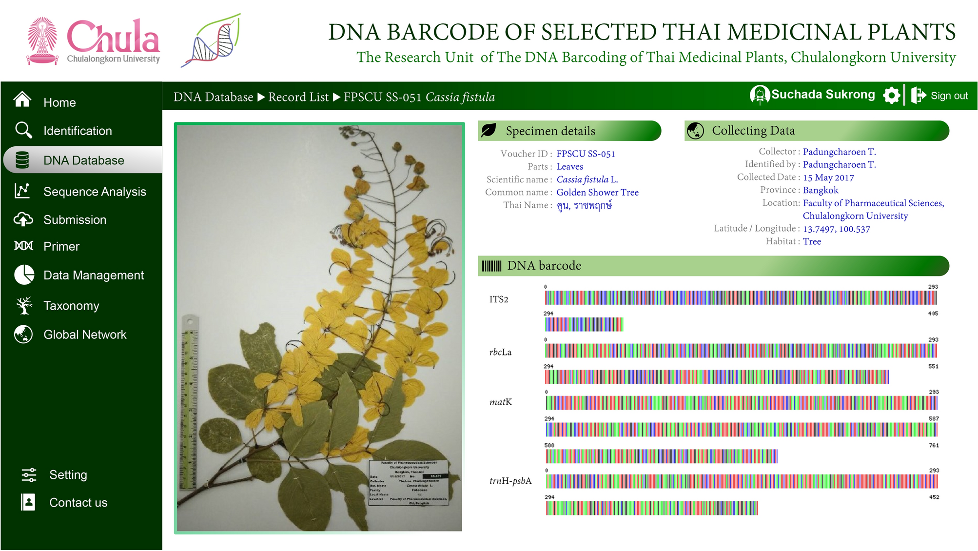This screenshot has width=978, height=551.
Task: Click the first ITS2 barcode strip
Action: coord(741,298)
